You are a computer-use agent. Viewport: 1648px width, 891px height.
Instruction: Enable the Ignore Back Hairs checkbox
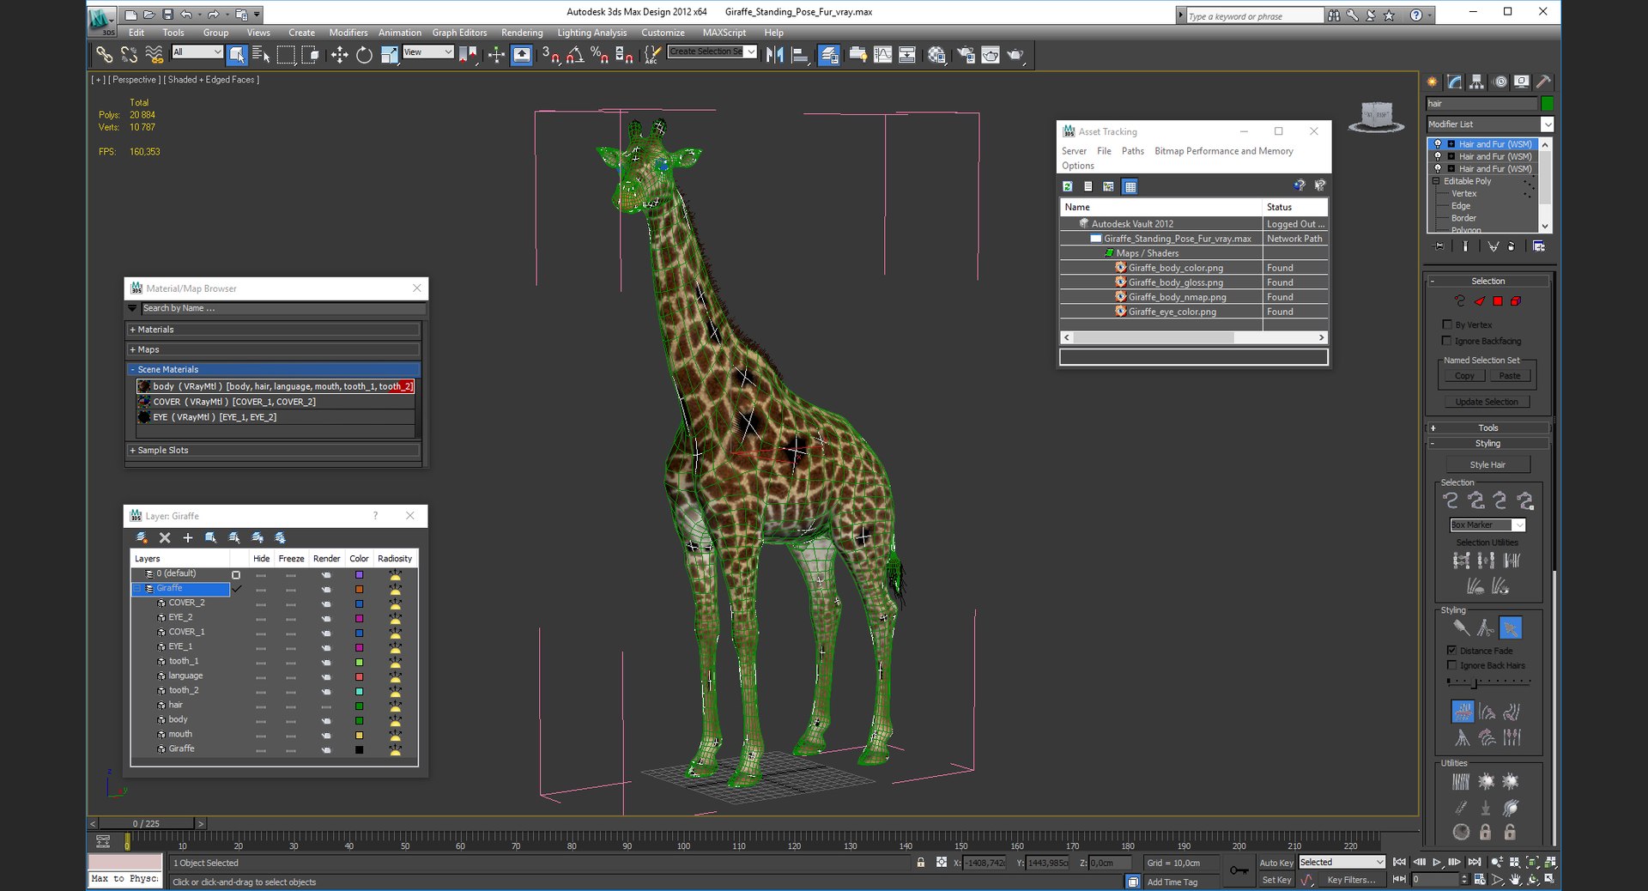pos(1452,665)
